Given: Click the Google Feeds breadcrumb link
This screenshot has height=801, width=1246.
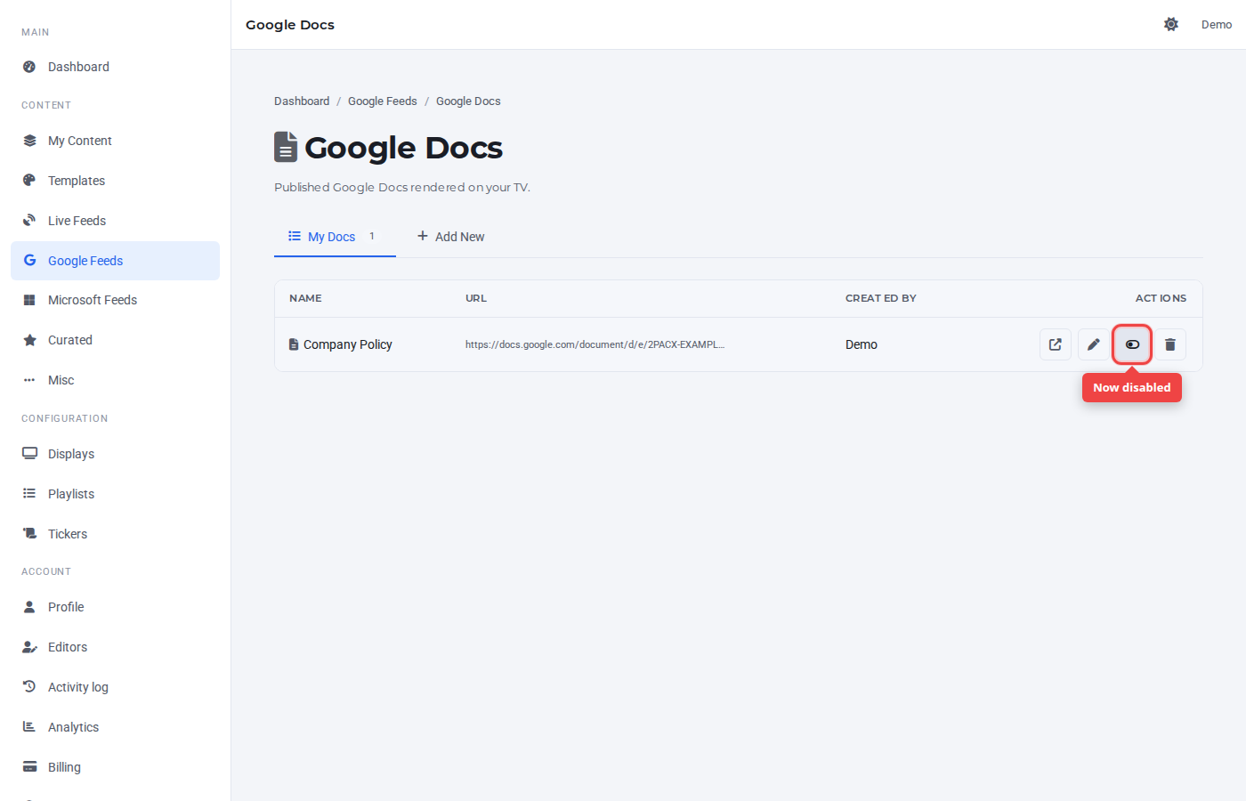Looking at the screenshot, I should click(383, 101).
